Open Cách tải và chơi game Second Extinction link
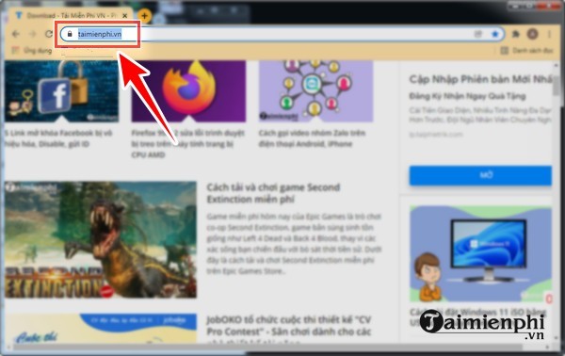The height and width of the screenshot is (356, 565). 273,193
